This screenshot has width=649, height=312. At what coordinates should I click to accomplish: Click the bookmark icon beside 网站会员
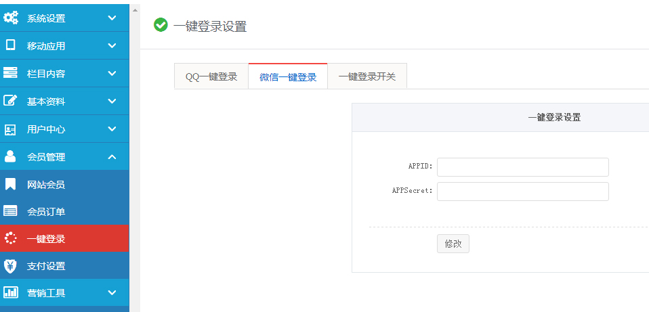pyautogui.click(x=10, y=184)
